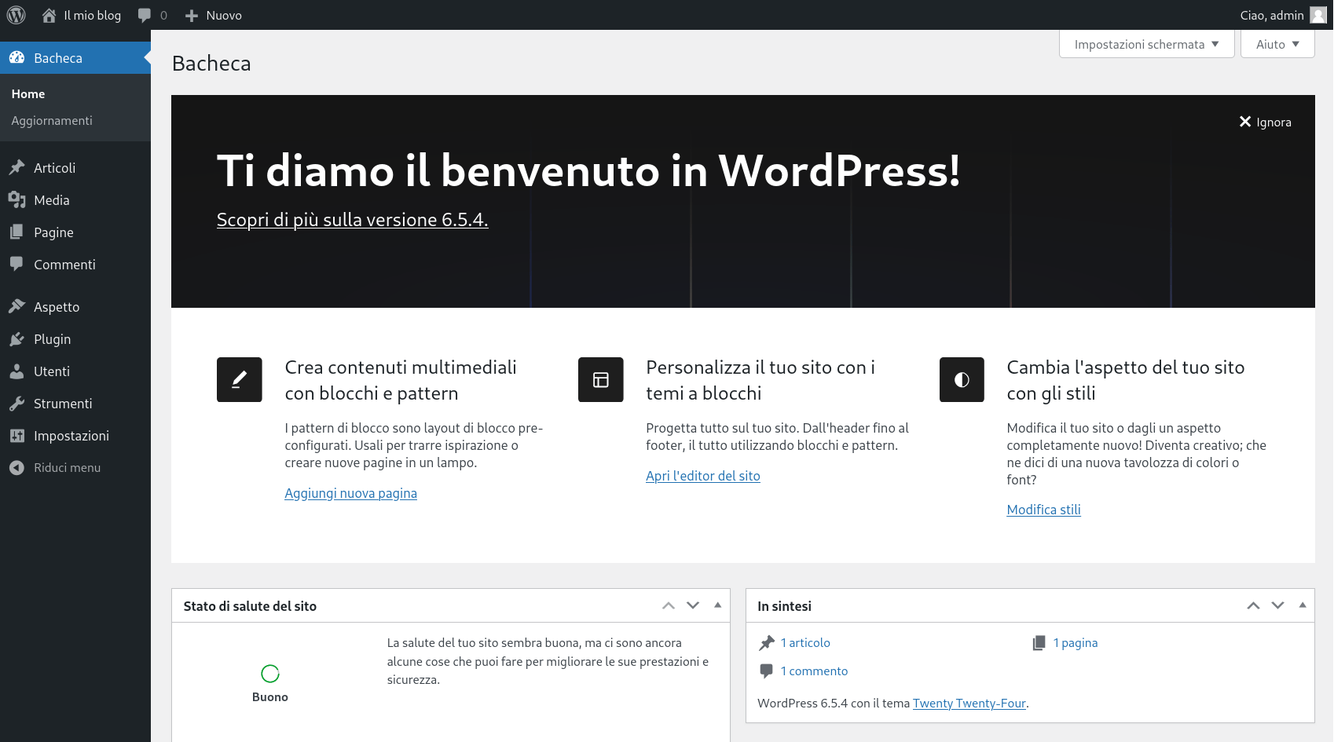Click the page icon beside 1 pagina
The height and width of the screenshot is (742, 1334).
click(1039, 643)
